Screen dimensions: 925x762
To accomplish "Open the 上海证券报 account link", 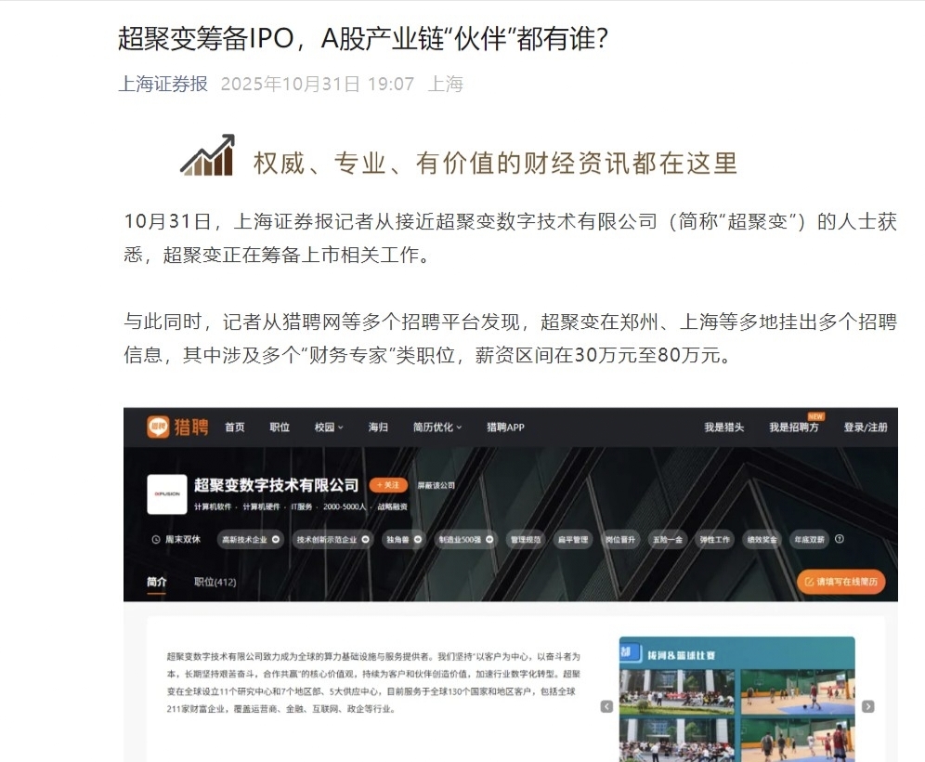I will pyautogui.click(x=163, y=84).
